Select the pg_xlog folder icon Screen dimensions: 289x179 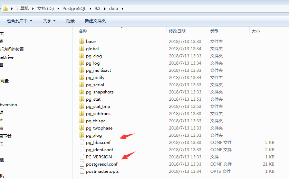(81, 135)
